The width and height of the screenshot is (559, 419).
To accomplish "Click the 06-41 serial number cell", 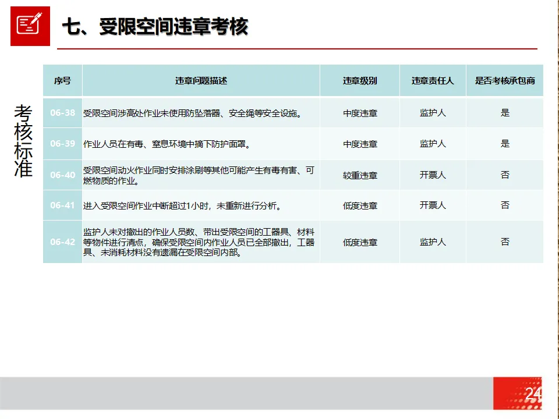I will (x=63, y=205).
